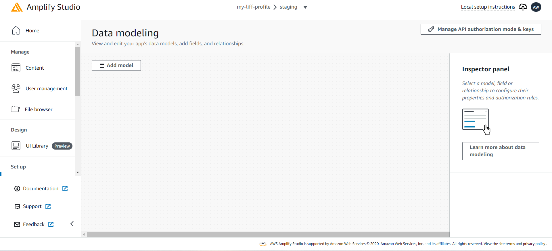Screen dimensions: 552x251
Task: Click Manage API authorization mode & keys
Action: click(x=481, y=29)
